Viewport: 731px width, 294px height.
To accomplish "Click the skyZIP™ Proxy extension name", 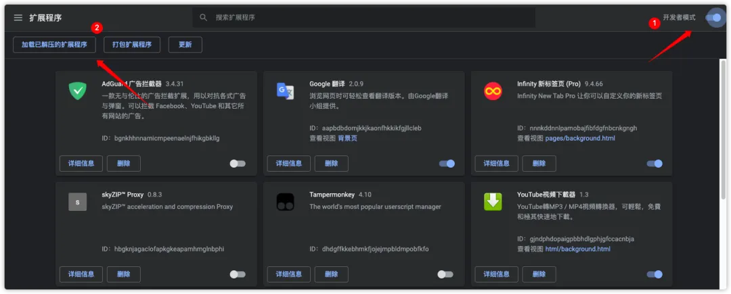I will pyautogui.click(x=123, y=195).
